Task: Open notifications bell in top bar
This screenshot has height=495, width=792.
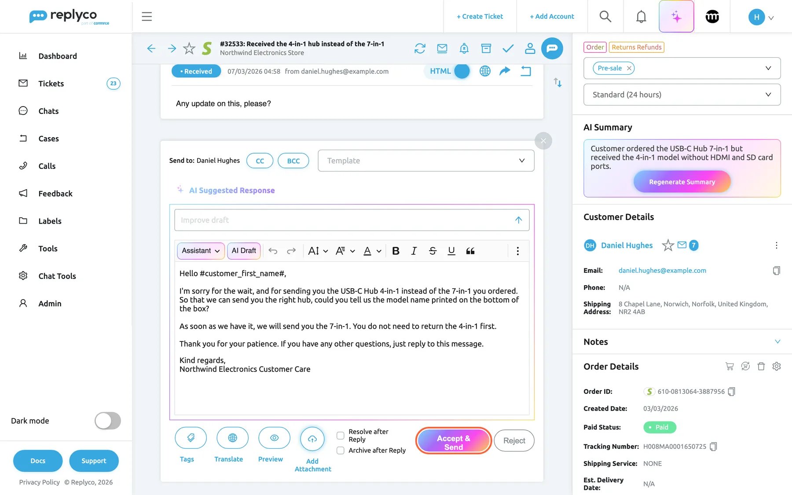Action: 641,17
